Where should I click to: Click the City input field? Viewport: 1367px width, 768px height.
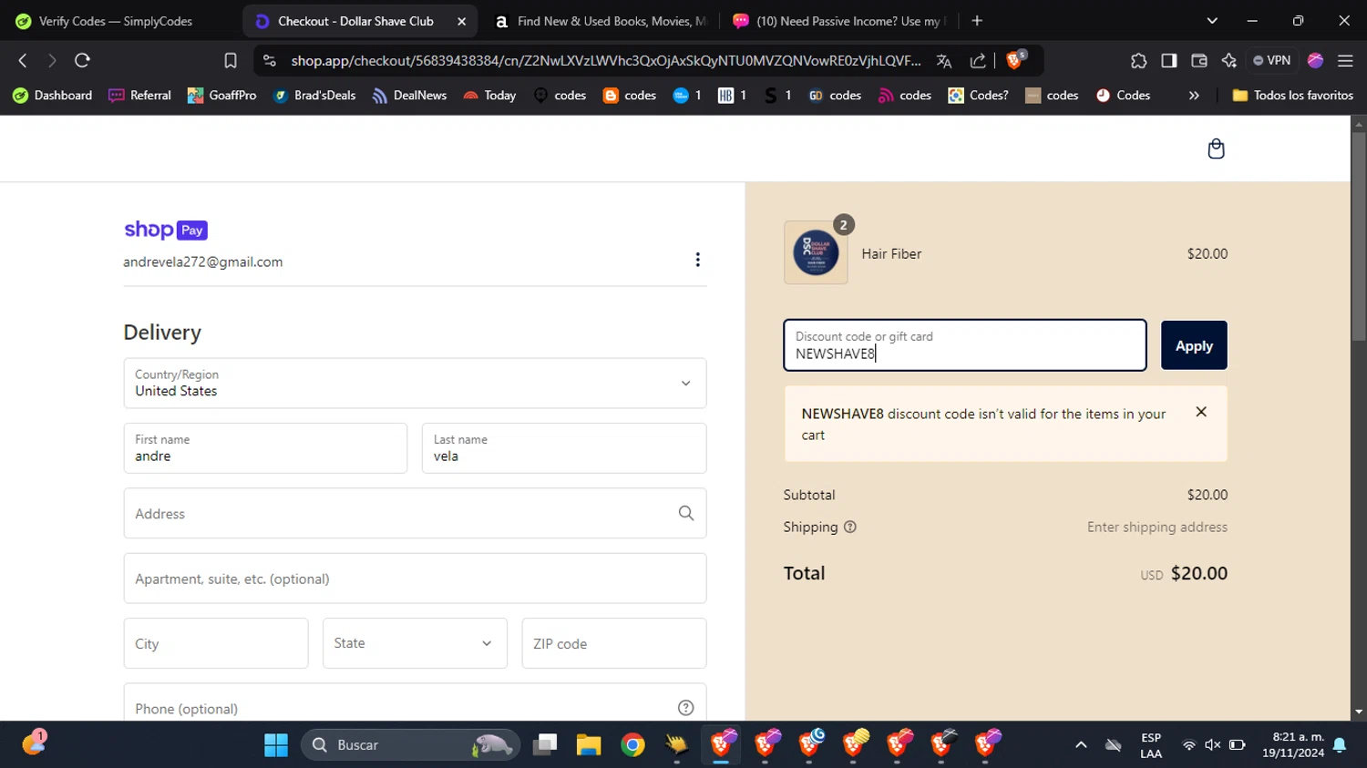tap(216, 643)
